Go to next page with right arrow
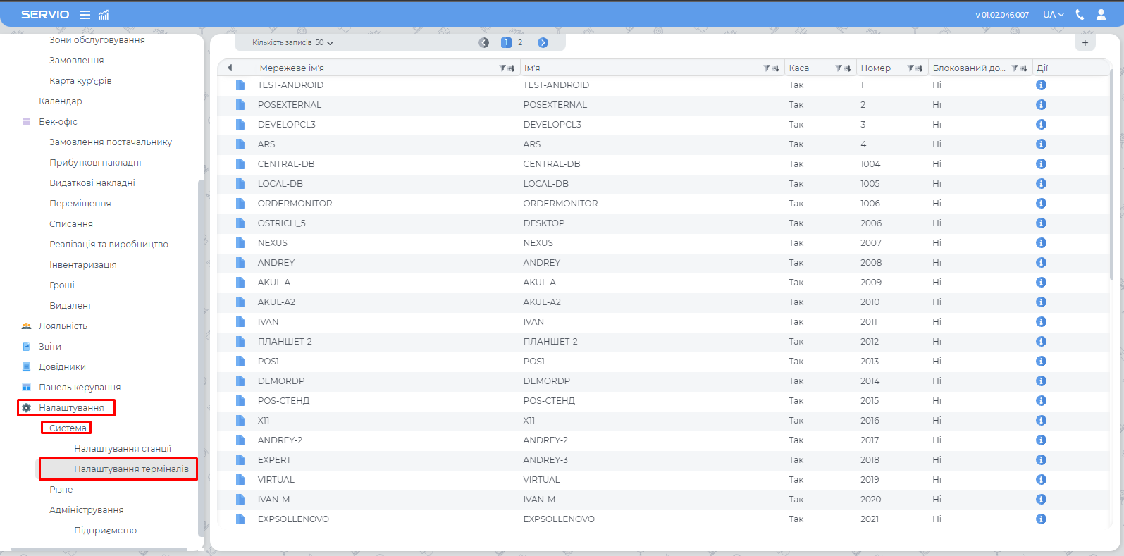 point(543,43)
